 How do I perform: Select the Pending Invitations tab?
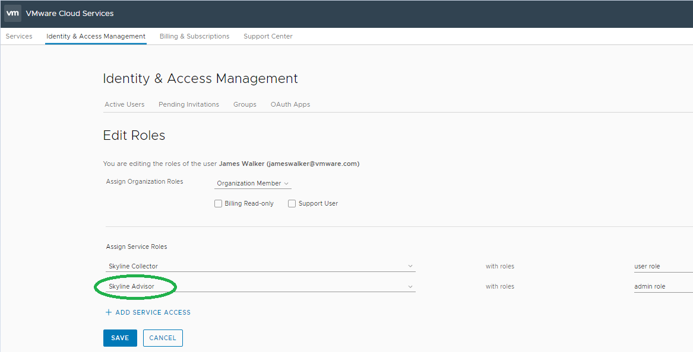point(189,104)
